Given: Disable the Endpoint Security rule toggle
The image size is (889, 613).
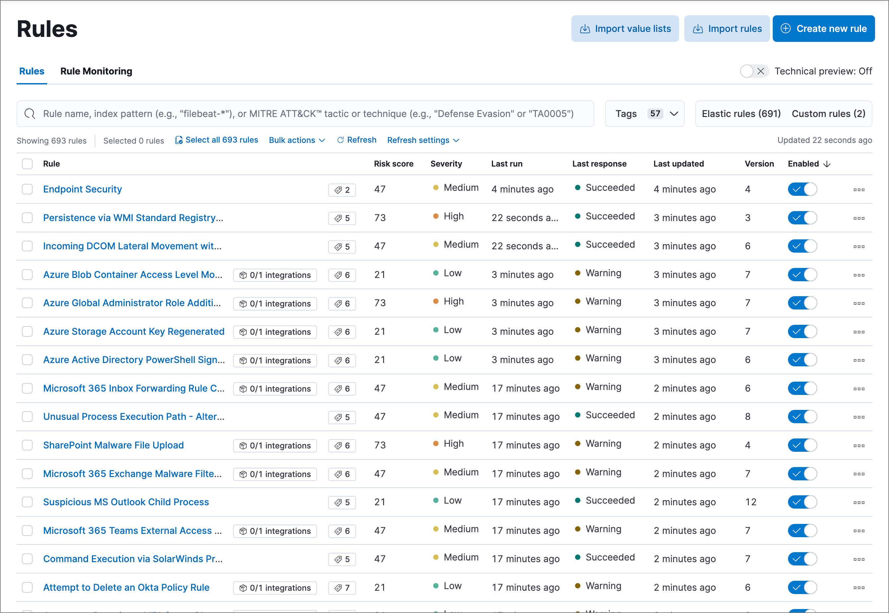Looking at the screenshot, I should coord(802,189).
